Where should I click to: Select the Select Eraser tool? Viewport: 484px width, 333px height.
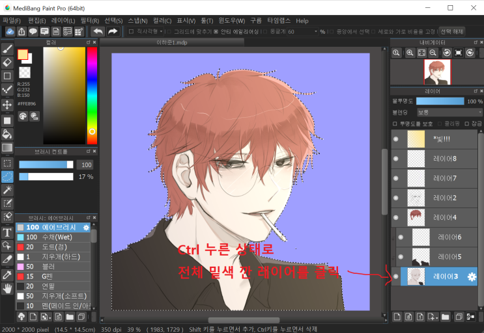click(7, 216)
